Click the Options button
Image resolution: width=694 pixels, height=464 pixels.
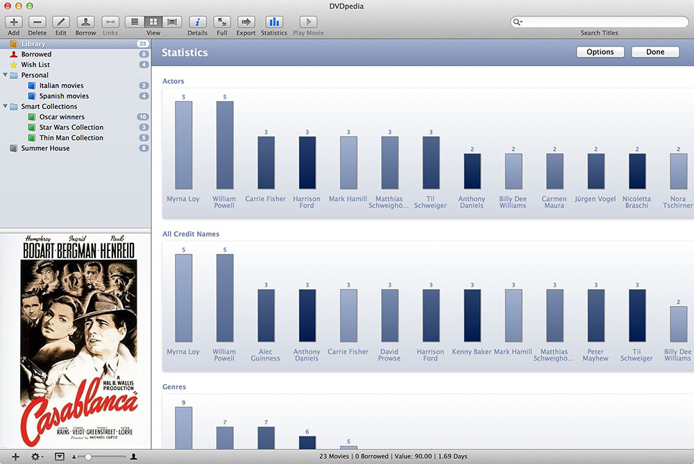(600, 52)
